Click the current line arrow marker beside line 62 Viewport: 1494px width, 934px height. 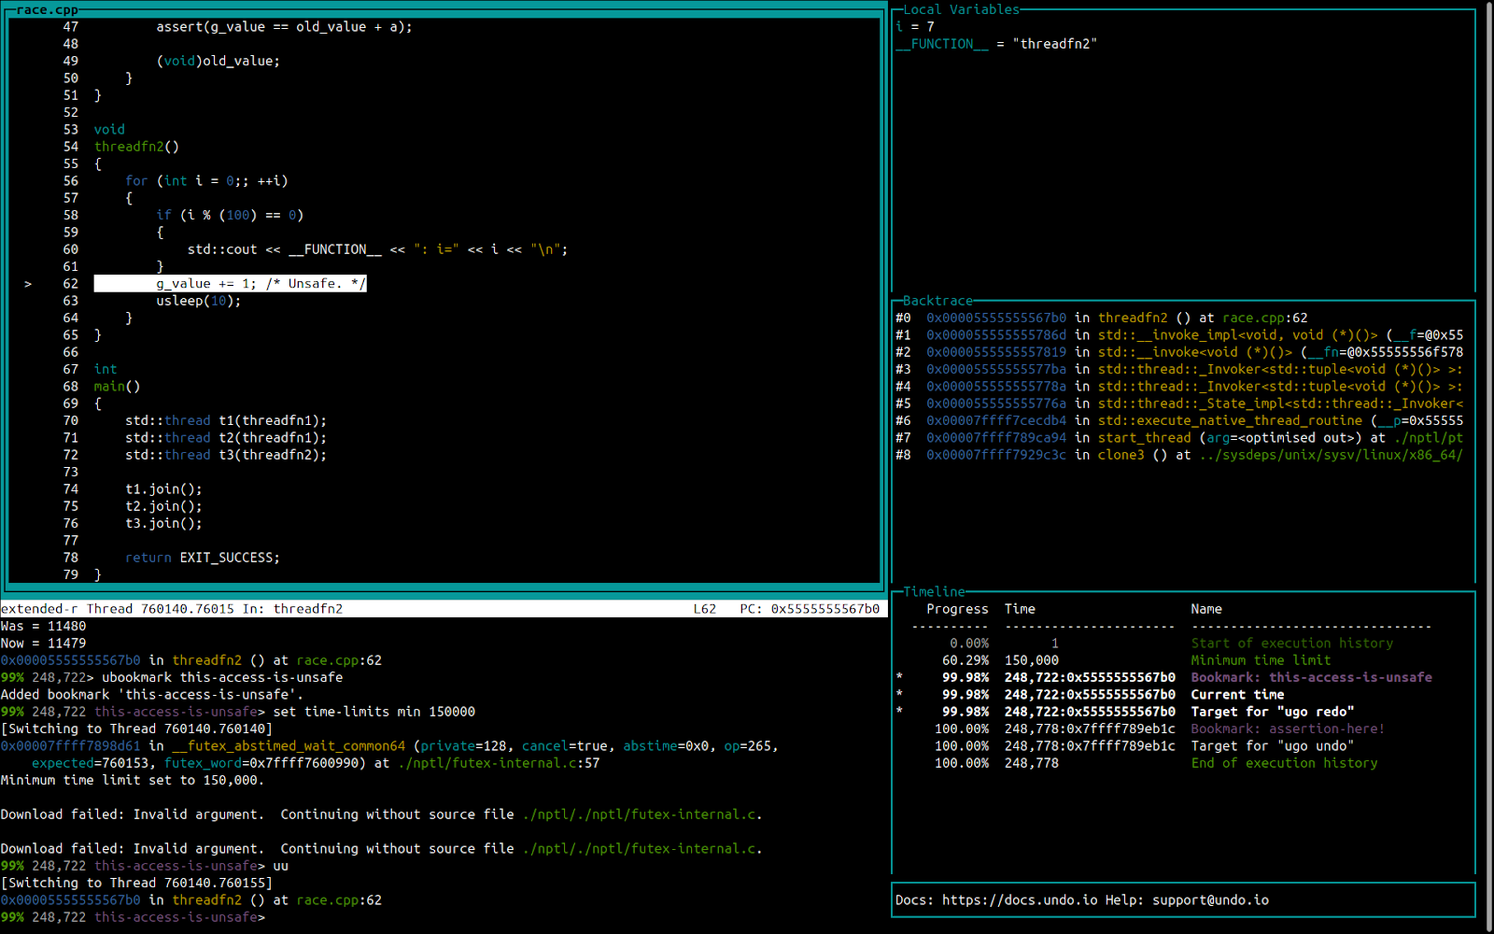(28, 284)
